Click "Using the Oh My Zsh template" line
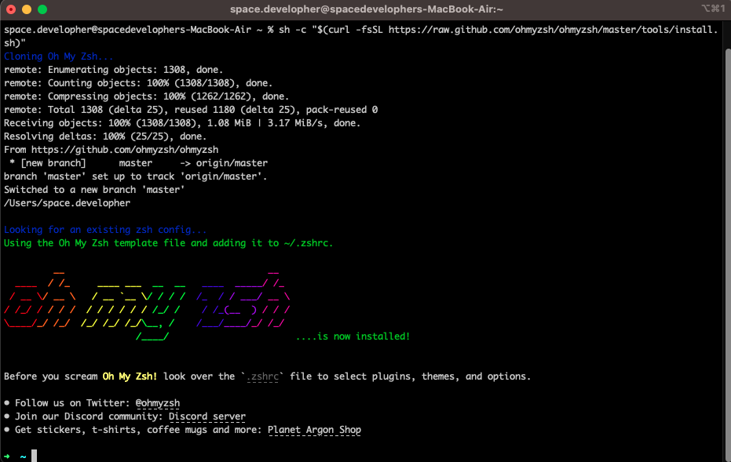The height and width of the screenshot is (462, 731). [169, 244]
